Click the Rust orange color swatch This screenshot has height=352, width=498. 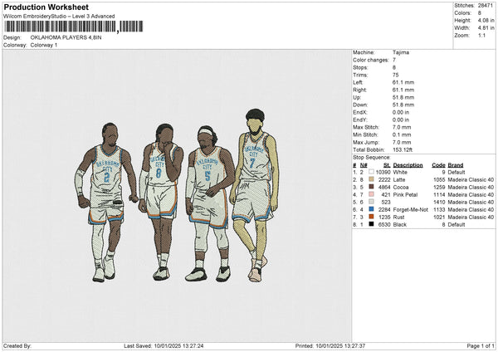(371, 217)
